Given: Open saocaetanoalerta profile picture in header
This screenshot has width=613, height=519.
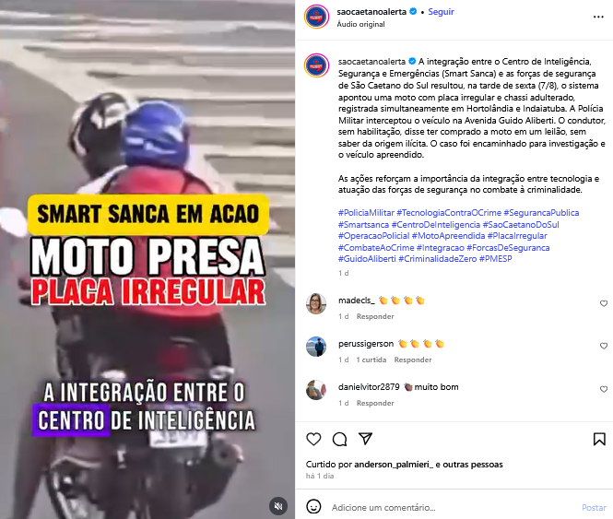Looking at the screenshot, I should tap(317, 17).
